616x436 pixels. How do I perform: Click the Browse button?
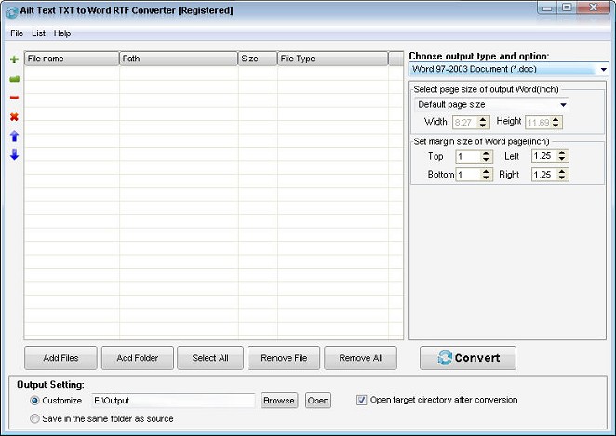click(x=278, y=401)
